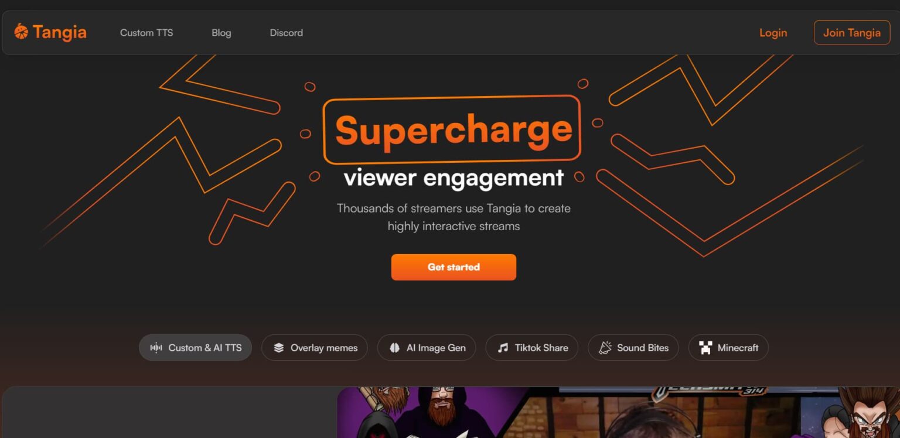
Task: Select the waveform icon for Custom & AI TTS
Action: 156,348
